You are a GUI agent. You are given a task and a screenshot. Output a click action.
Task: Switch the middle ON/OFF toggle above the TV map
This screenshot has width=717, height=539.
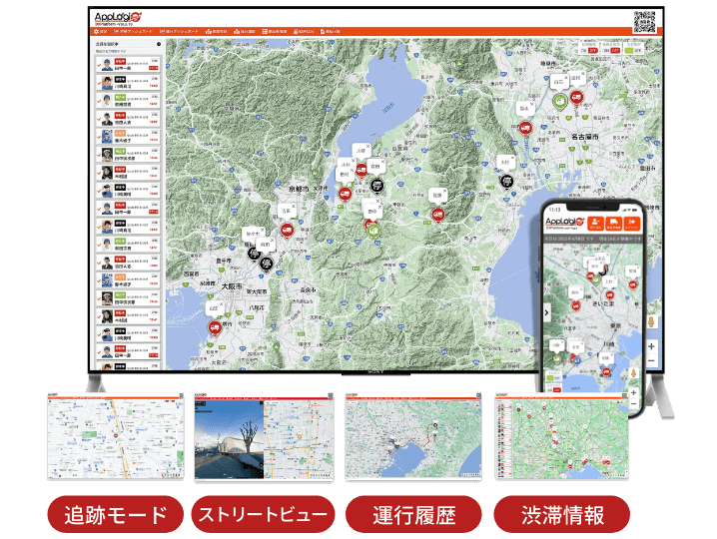point(611,50)
